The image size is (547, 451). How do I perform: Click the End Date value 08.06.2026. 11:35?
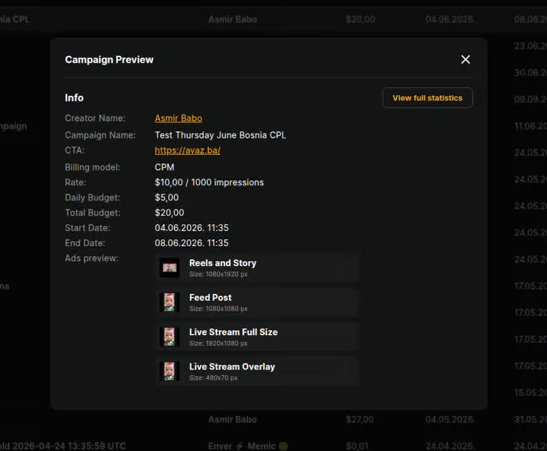pyautogui.click(x=191, y=243)
